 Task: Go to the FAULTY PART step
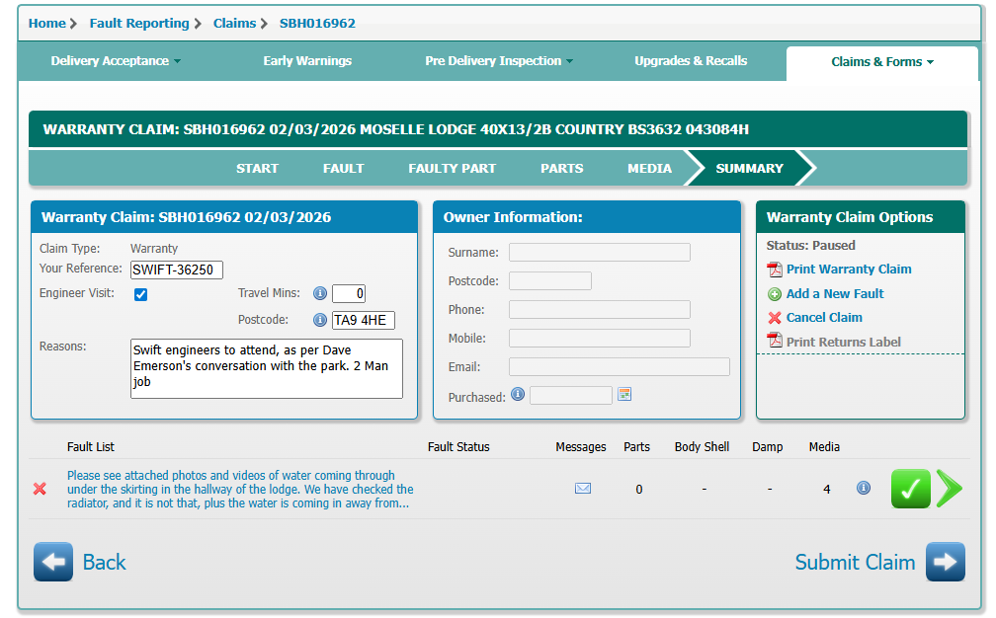coord(452,168)
